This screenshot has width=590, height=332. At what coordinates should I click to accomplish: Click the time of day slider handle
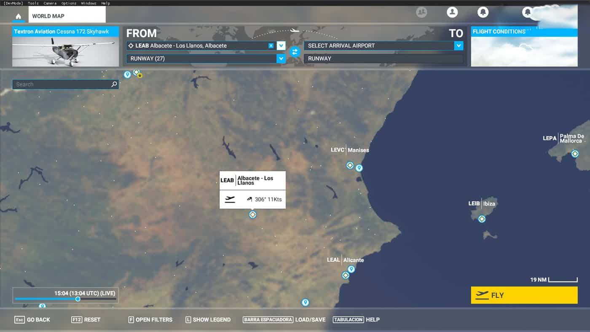(78, 299)
